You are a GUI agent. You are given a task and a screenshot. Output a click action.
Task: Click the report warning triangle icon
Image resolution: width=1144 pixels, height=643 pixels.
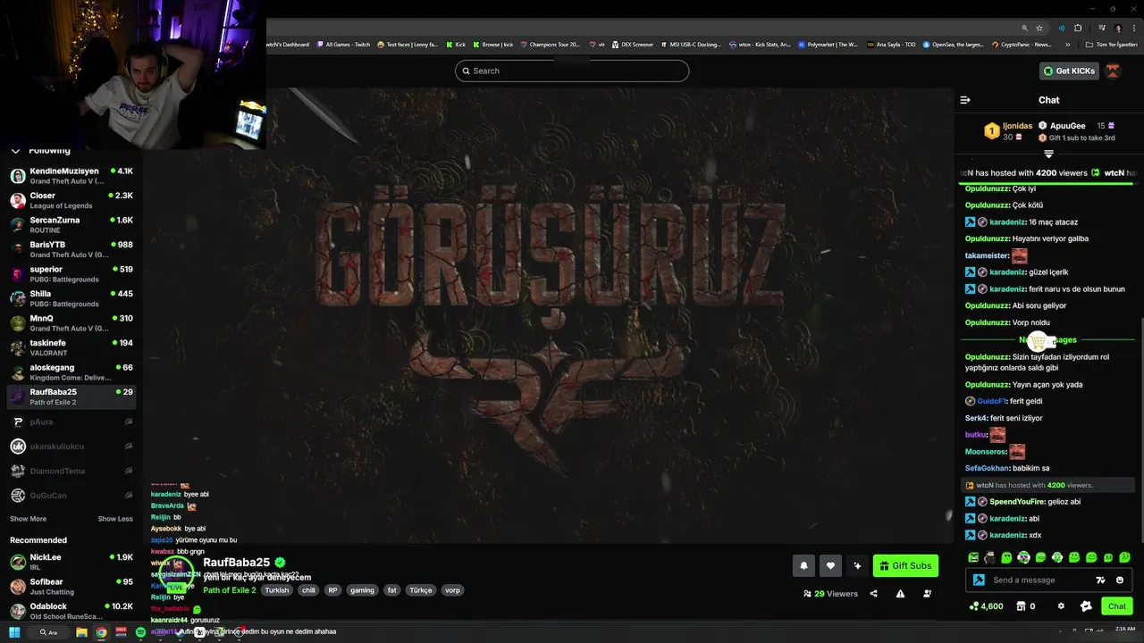coord(900,594)
